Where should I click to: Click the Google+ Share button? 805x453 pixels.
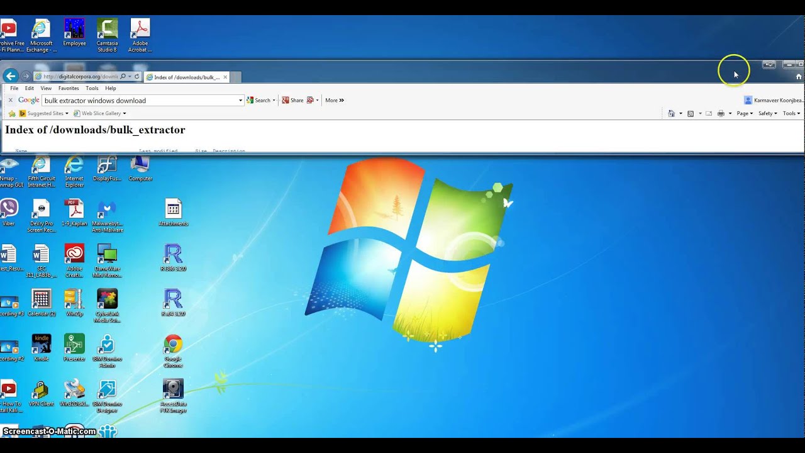click(292, 100)
